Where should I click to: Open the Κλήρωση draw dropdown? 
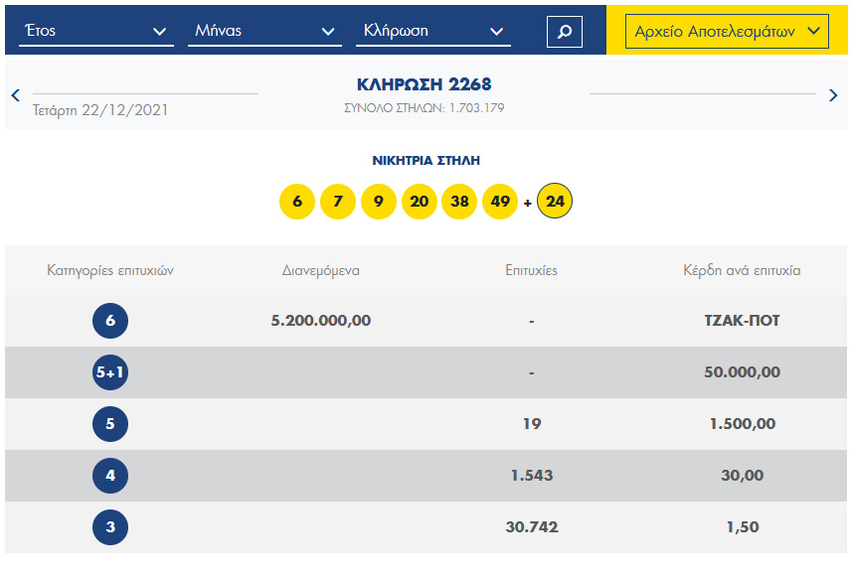(432, 31)
